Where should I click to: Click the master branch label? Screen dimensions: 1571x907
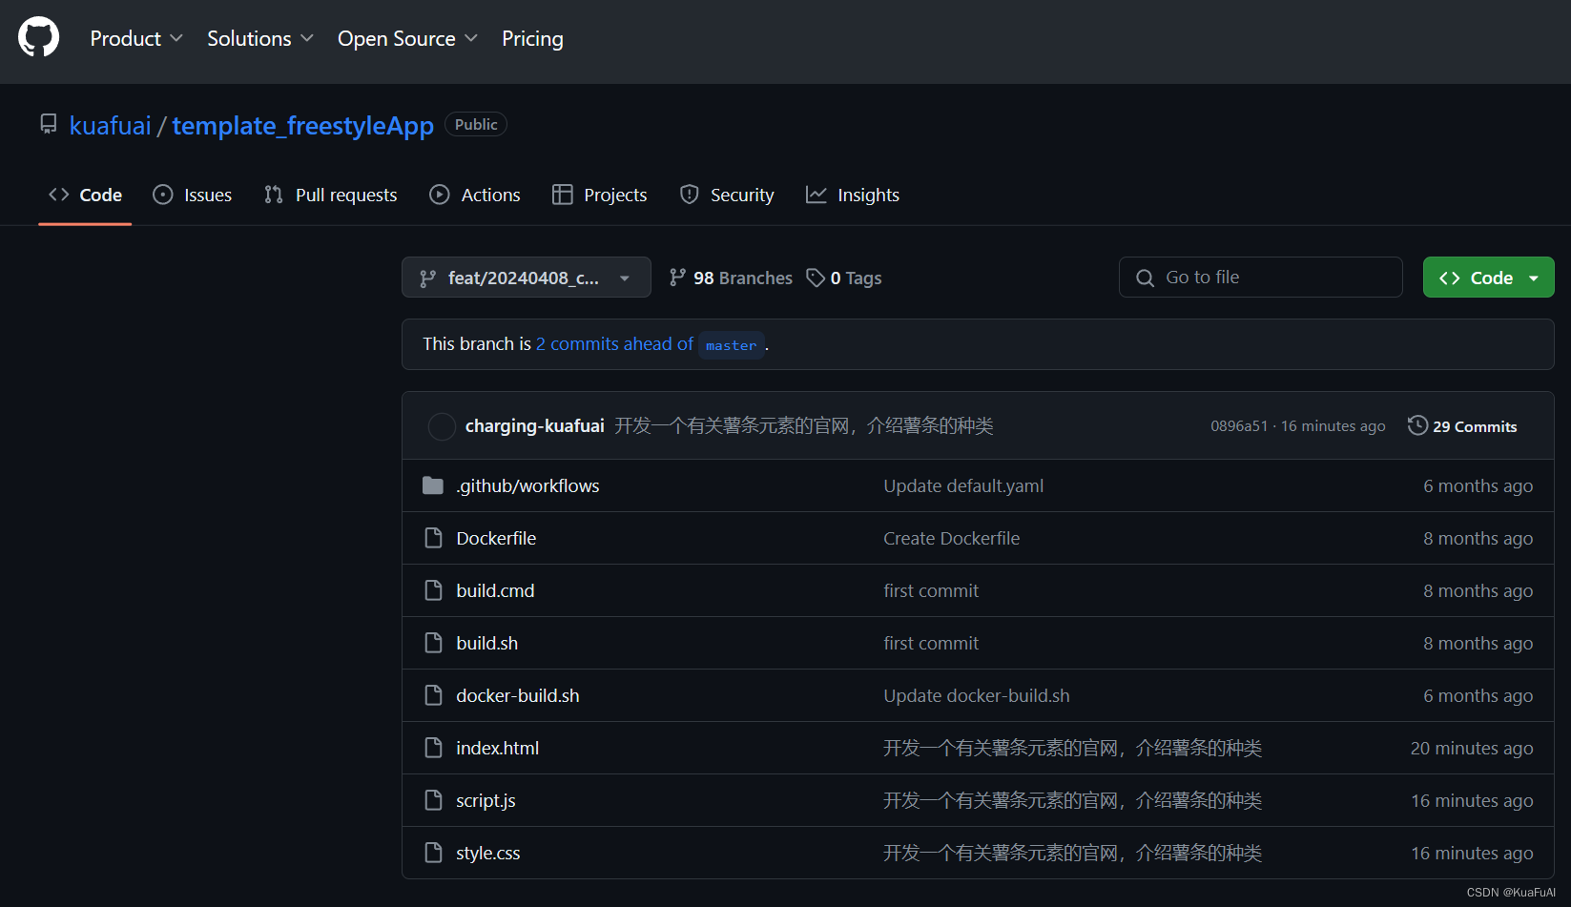click(732, 345)
